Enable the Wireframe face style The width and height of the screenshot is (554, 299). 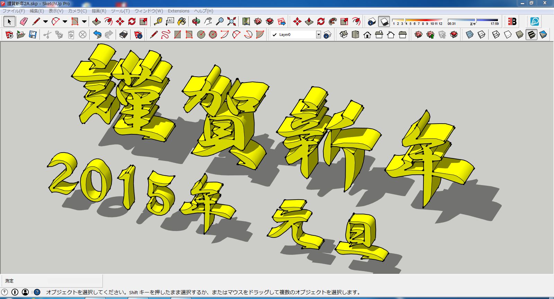(496, 35)
